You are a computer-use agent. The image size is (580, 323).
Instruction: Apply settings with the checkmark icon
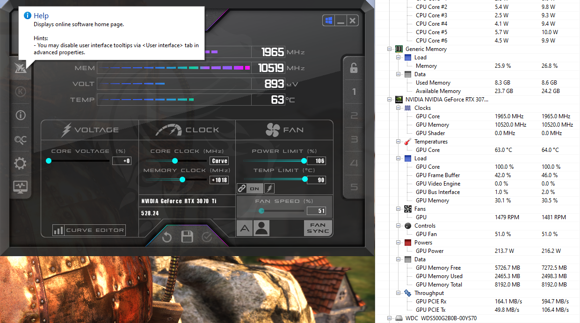(207, 237)
